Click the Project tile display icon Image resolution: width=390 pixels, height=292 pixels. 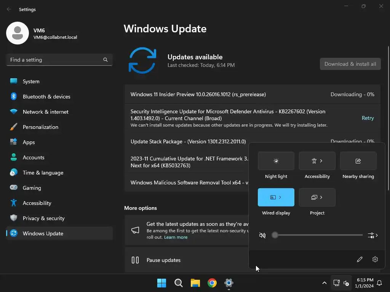314,197
